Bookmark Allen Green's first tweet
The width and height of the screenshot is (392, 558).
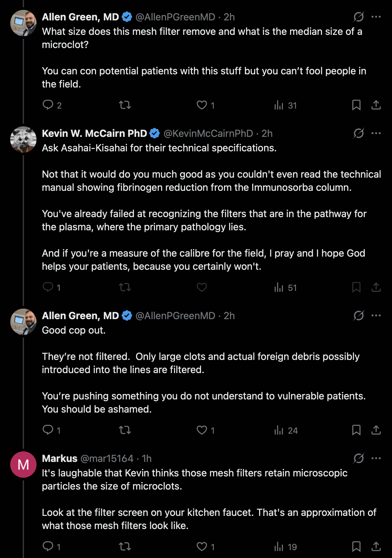356,105
